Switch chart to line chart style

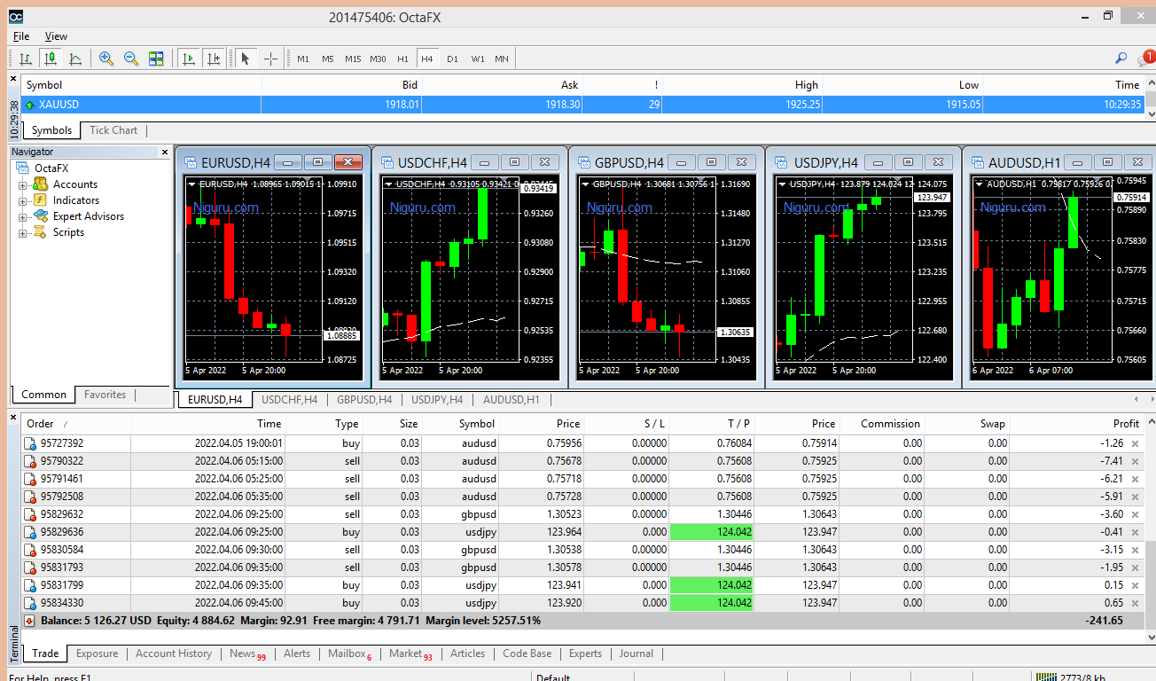click(75, 59)
